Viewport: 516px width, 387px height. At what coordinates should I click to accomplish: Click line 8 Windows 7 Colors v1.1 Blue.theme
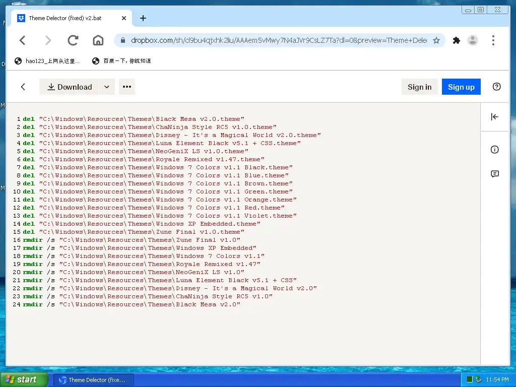click(x=155, y=175)
